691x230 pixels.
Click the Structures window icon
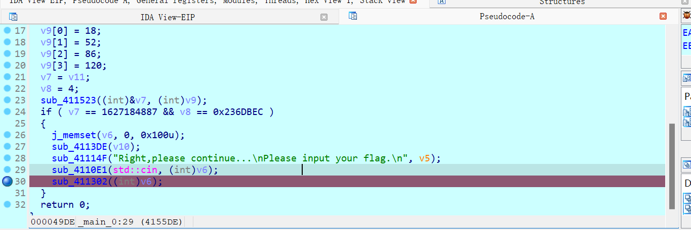click(x=441, y=2)
